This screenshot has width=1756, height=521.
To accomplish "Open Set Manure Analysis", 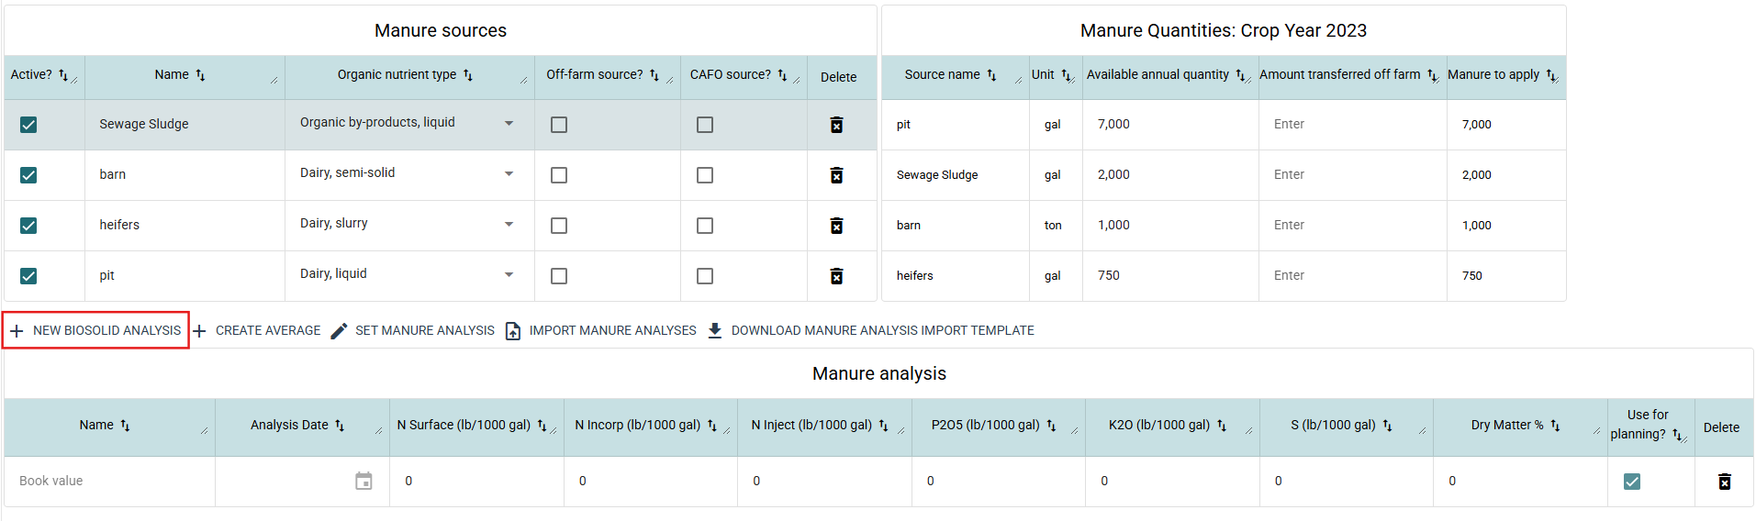I will click(413, 330).
